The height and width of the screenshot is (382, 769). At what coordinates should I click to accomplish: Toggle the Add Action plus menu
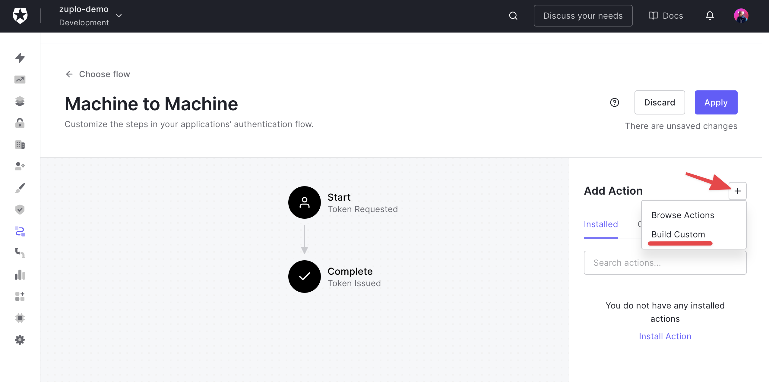click(738, 191)
